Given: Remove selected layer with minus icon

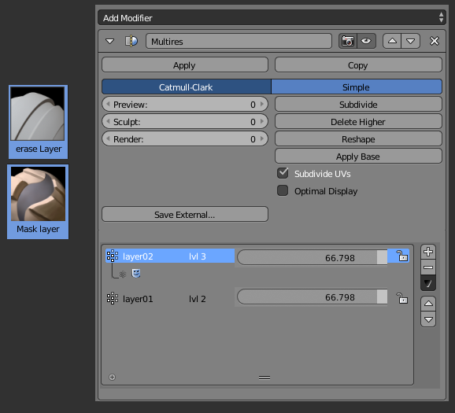Looking at the screenshot, I should pos(428,267).
